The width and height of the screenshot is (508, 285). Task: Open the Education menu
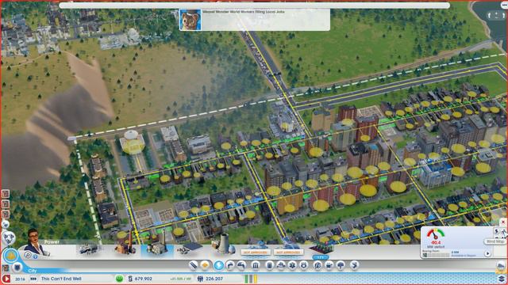[x=317, y=266]
